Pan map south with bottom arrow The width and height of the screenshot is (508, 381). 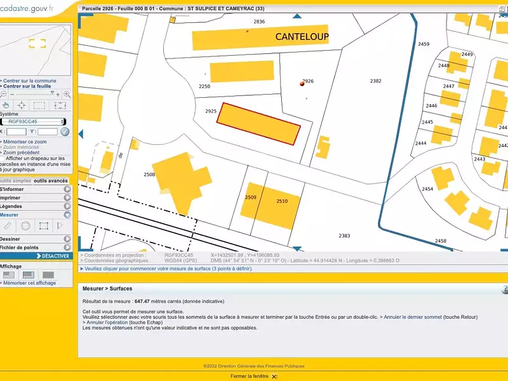(297, 248)
